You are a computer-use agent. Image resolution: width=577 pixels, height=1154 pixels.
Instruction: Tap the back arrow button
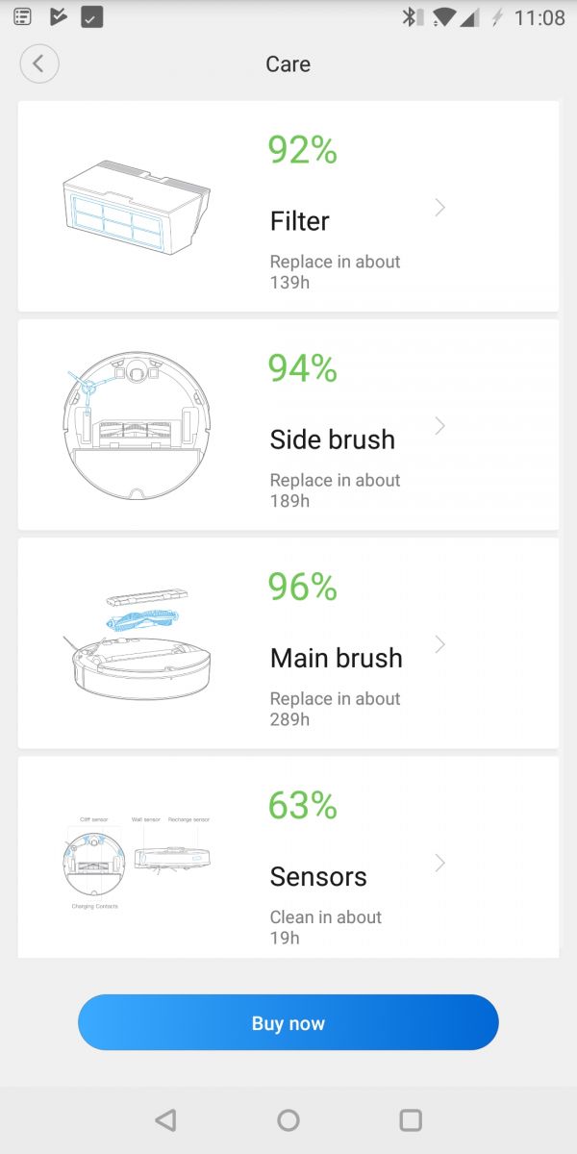point(39,64)
